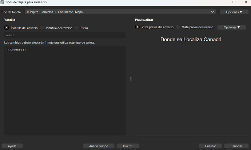Open the Tipo de tarjeta dropdown
Image resolution: width=251 pixels, height=150 pixels.
tap(120, 12)
